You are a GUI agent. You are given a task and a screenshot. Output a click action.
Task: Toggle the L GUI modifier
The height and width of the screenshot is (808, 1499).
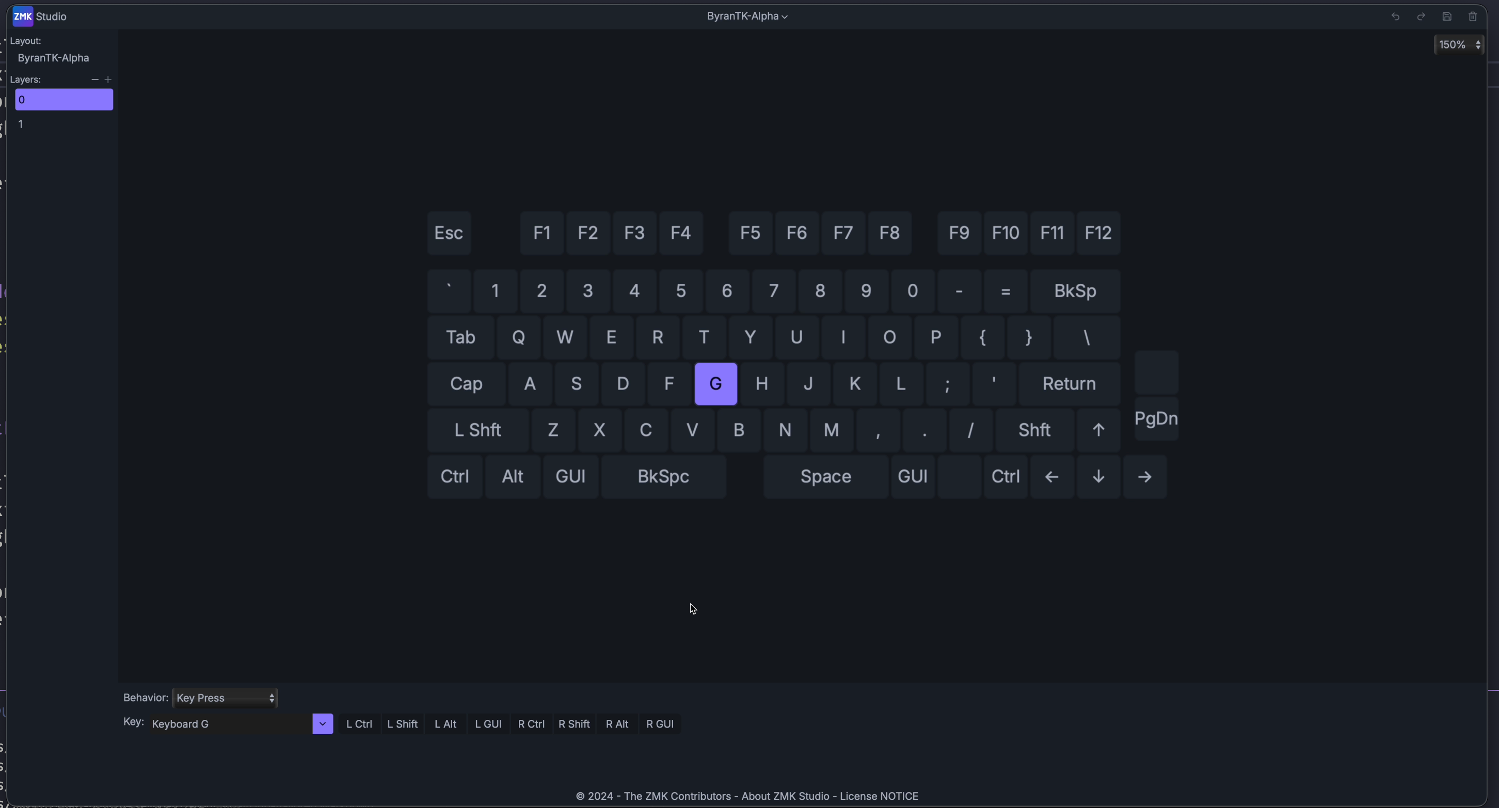tap(488, 724)
